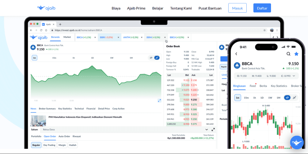Expand the OHLC summary chevron on phone

pyautogui.click(x=294, y=76)
